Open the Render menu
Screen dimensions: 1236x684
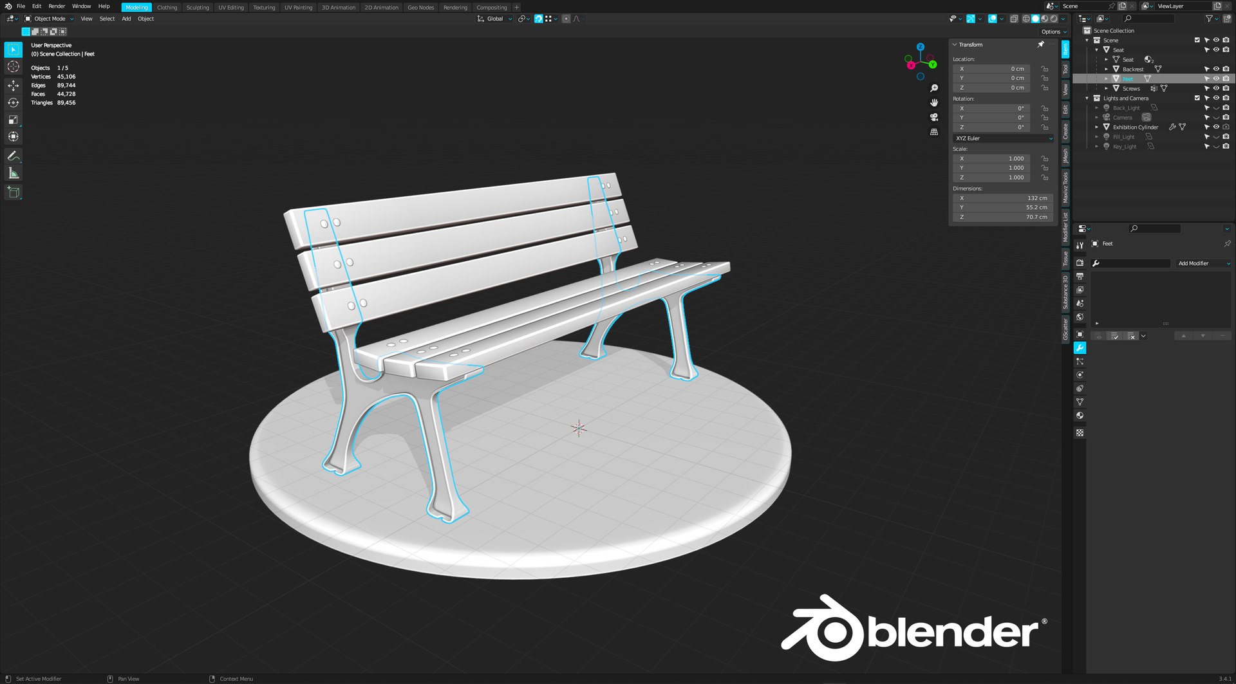point(57,6)
